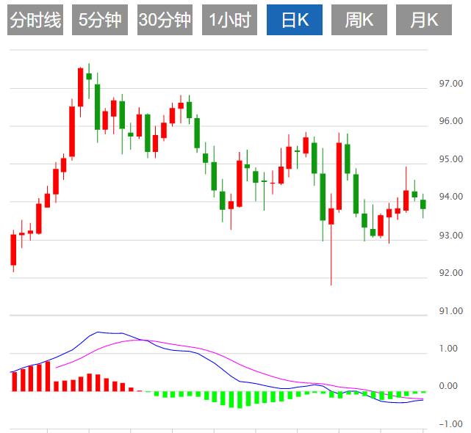The image size is (471, 433).
Task: Select the 30分钟 interval tab
Action: pyautogui.click(x=165, y=20)
